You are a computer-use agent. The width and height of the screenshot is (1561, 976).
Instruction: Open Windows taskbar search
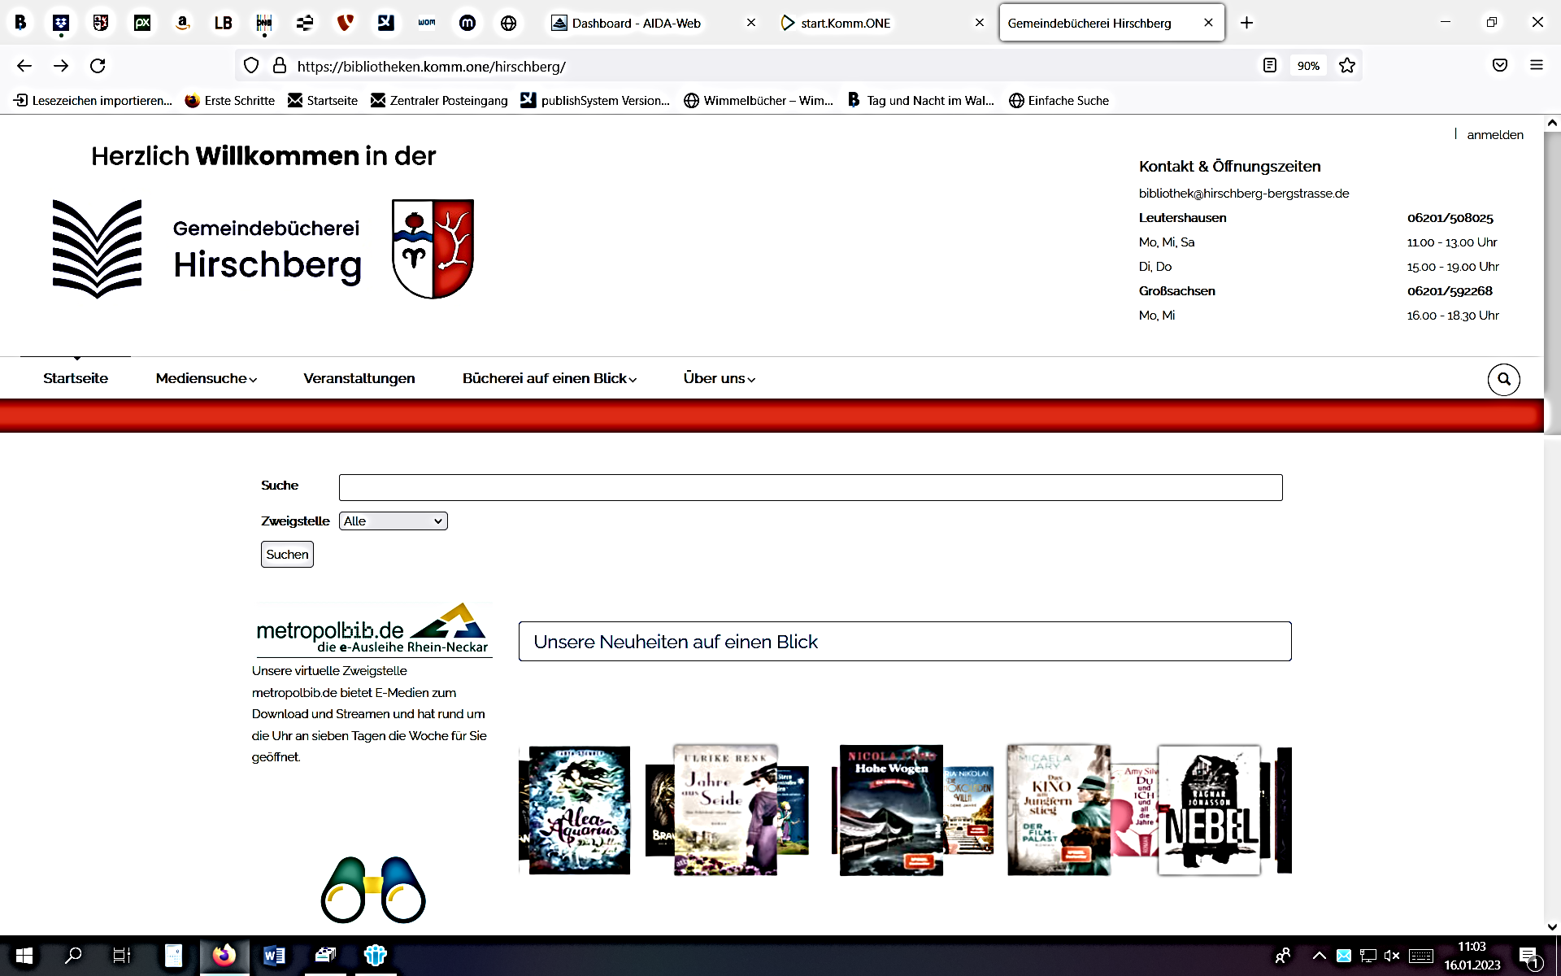tap(73, 956)
